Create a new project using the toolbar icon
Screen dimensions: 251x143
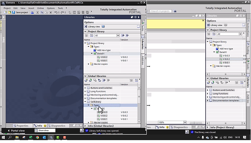[x=5, y=13]
